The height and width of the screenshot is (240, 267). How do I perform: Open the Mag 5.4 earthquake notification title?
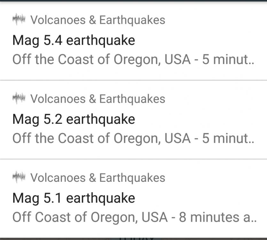(74, 41)
